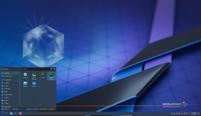Viewport: 201px width, 116px height.
Task: Click the Shut Down button
Action: pyautogui.click(x=43, y=109)
